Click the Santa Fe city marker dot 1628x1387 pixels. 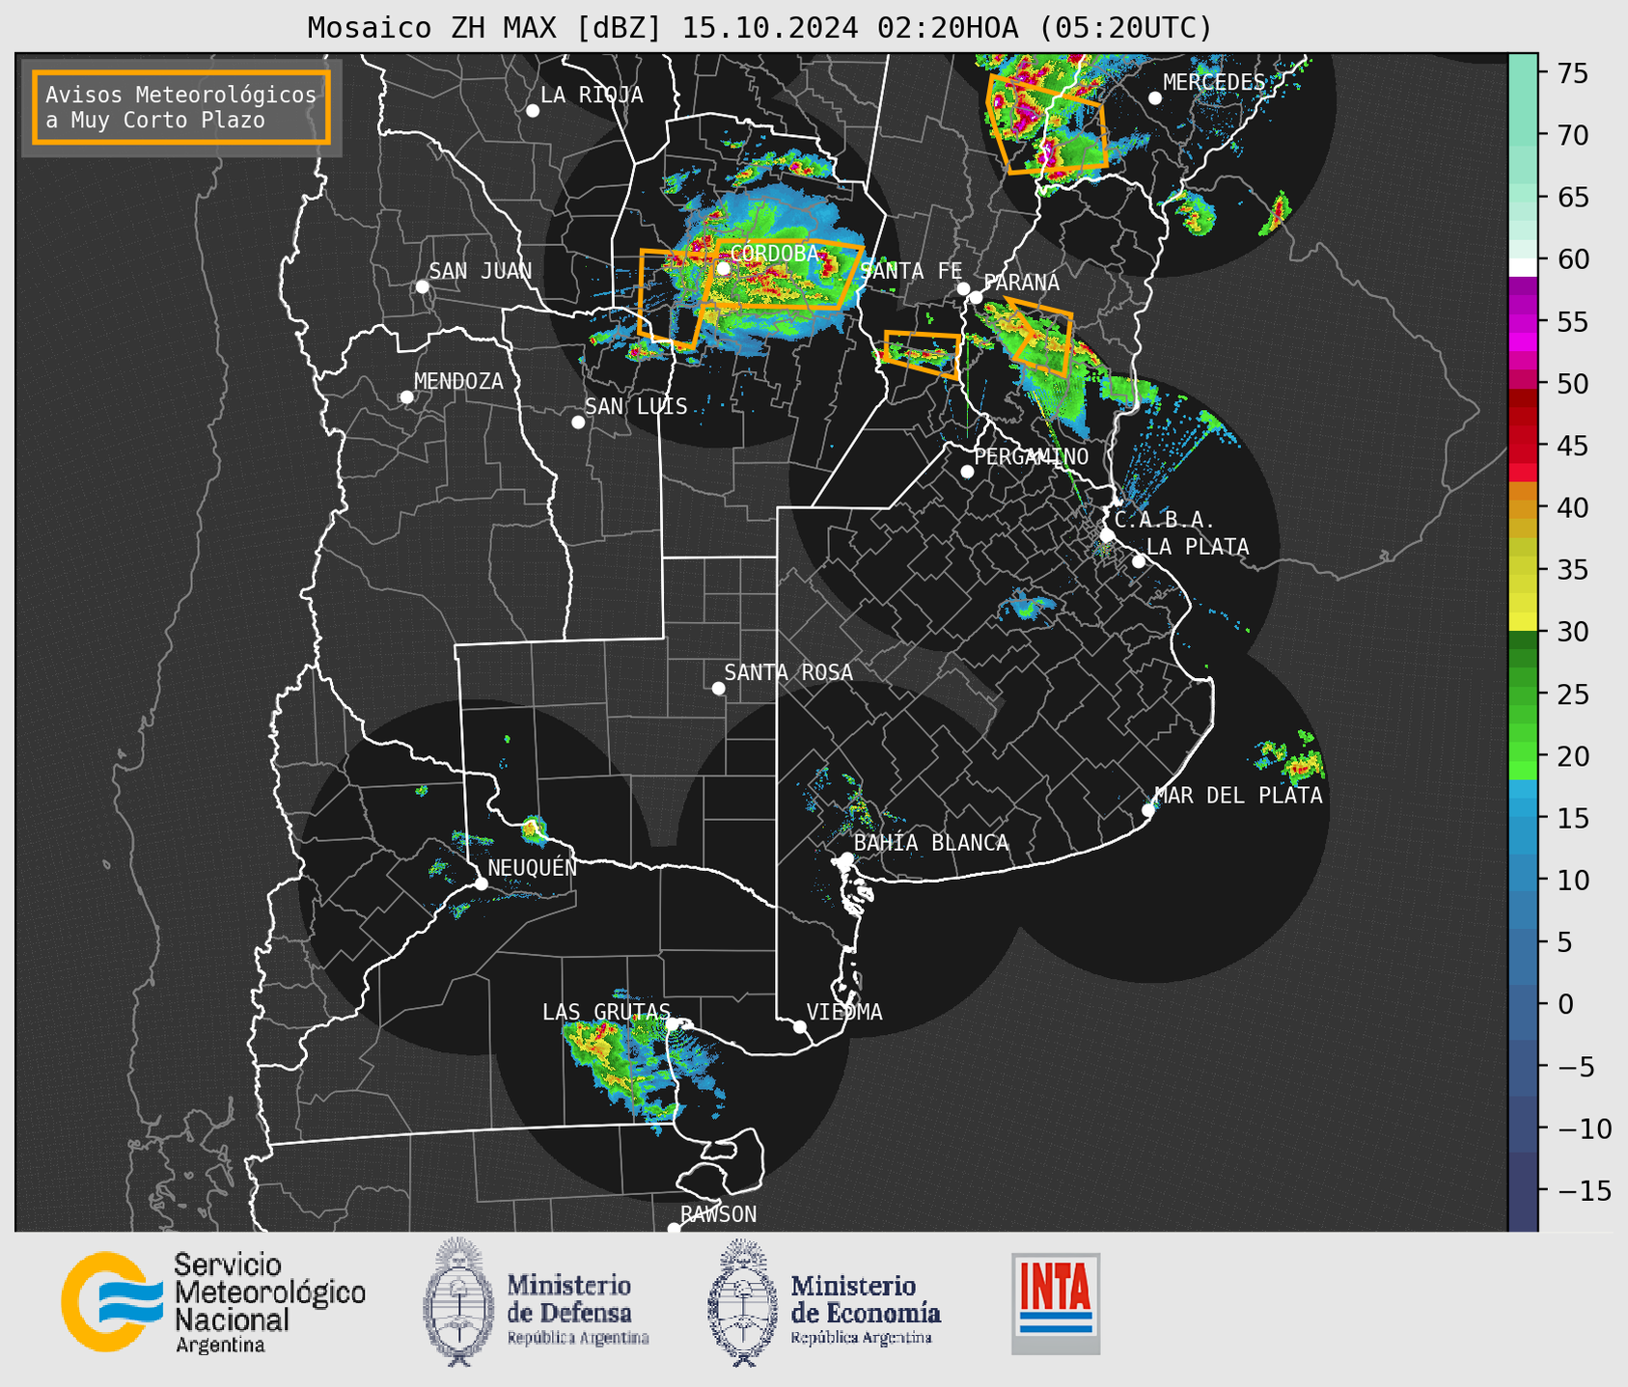point(963,288)
